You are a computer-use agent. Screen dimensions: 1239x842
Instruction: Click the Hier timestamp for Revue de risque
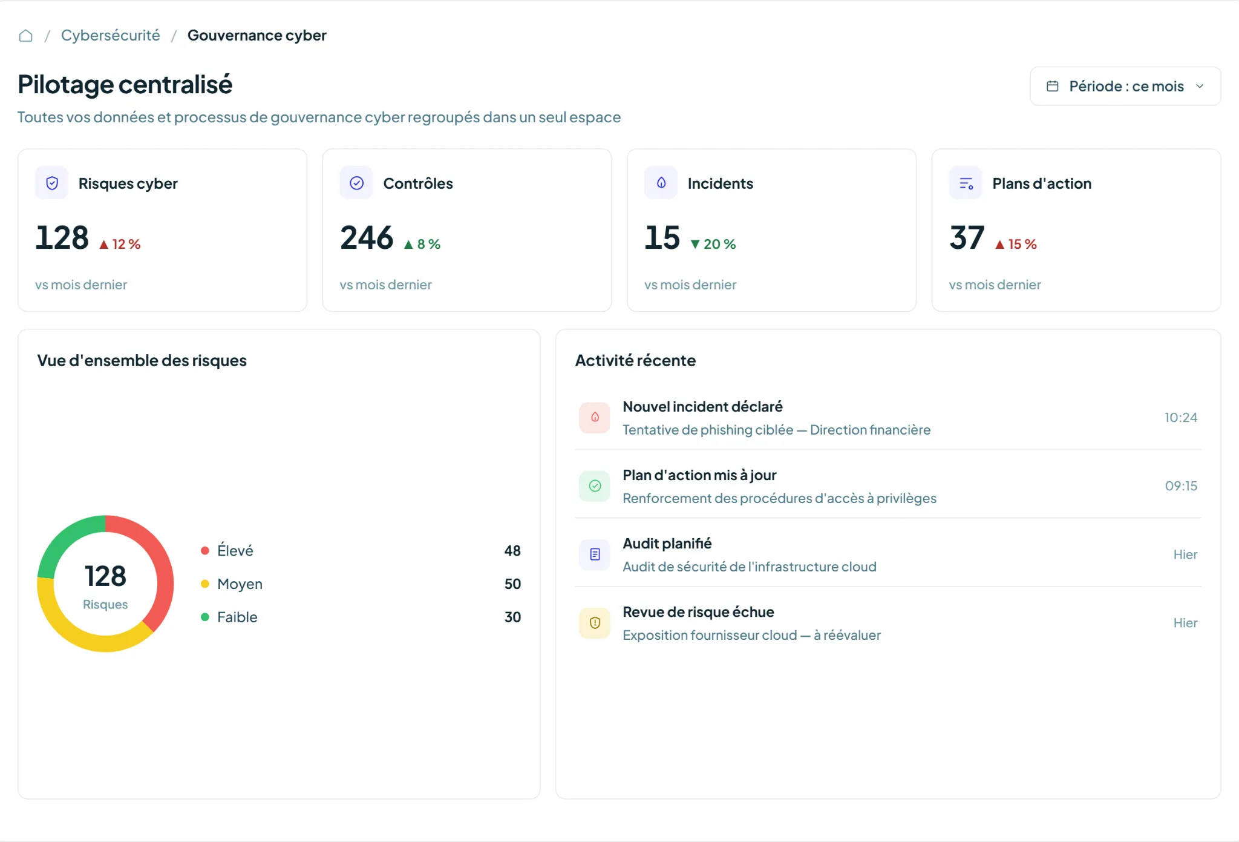(x=1185, y=623)
